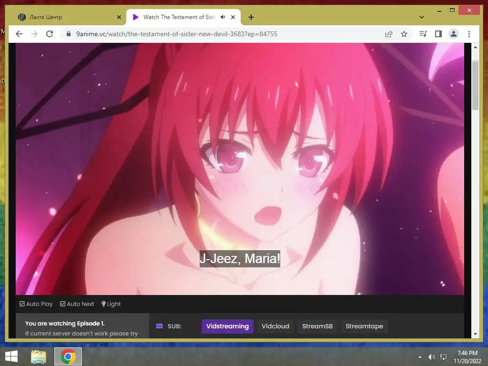Go back to the previous page
488x366 pixels.
(x=19, y=34)
